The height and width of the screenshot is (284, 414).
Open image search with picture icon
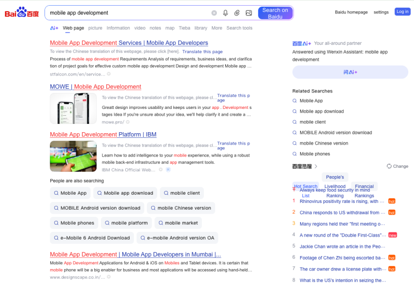point(249,13)
